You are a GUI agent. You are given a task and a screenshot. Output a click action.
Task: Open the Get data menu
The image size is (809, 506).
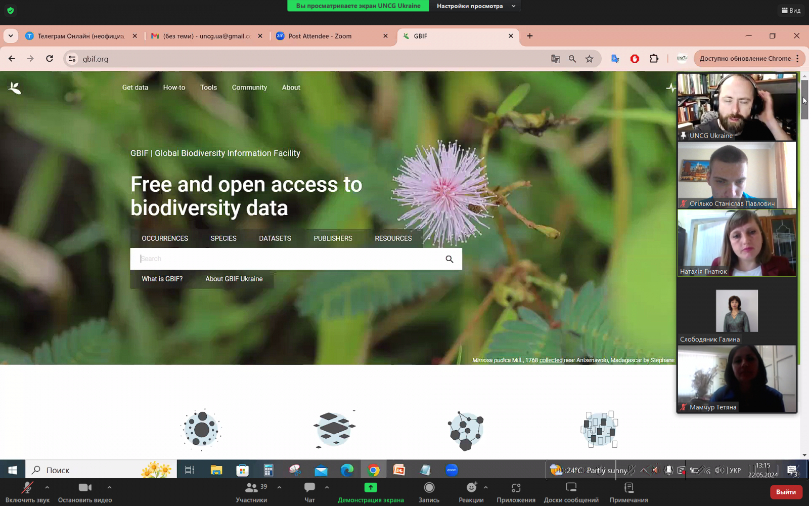[x=135, y=88]
